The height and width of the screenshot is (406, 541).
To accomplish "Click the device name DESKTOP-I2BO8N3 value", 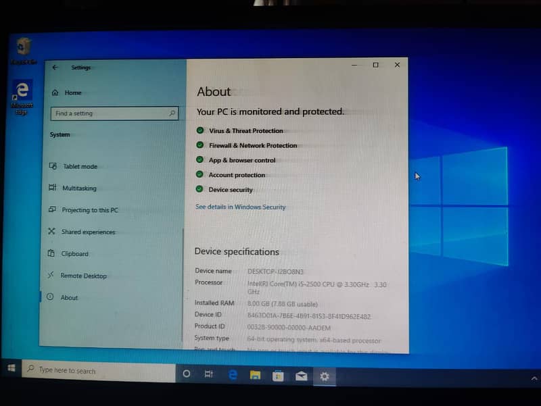I will pos(275,272).
